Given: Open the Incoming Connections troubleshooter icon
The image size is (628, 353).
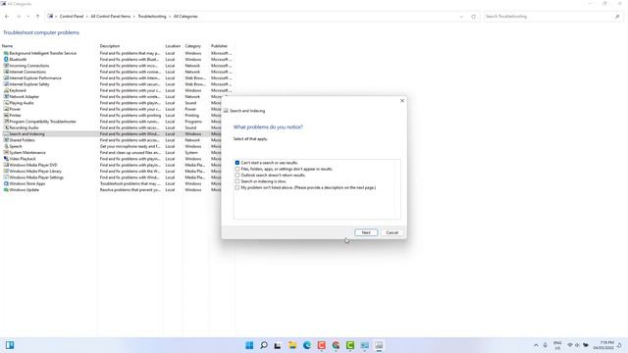Looking at the screenshot, I should point(6,66).
